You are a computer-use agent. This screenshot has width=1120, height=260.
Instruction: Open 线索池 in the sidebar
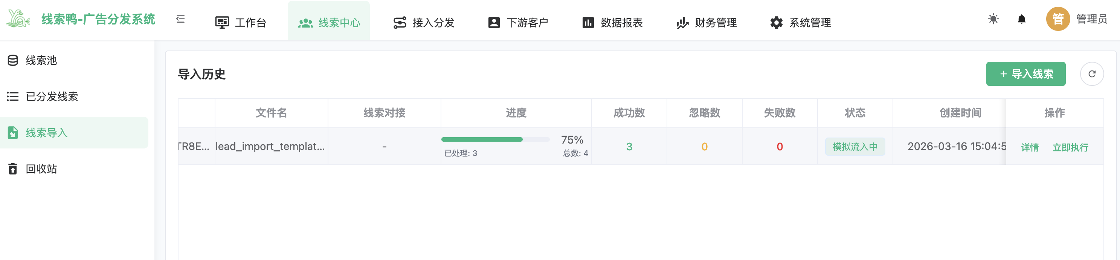click(41, 60)
